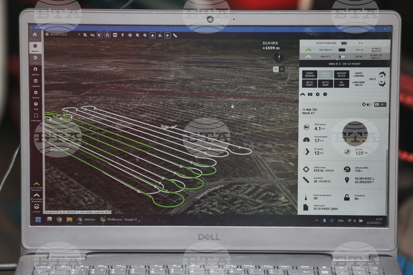The image size is (413, 275).
Task: Click the START MISSION button
Action: click(x=309, y=74)
